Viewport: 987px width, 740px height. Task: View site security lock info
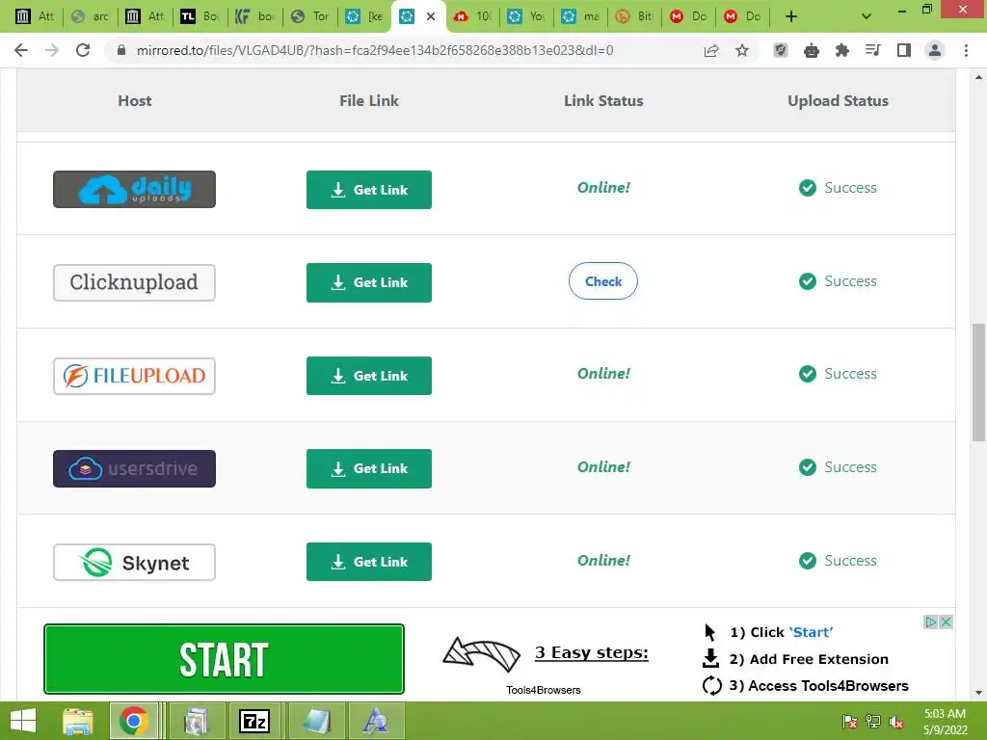120,50
